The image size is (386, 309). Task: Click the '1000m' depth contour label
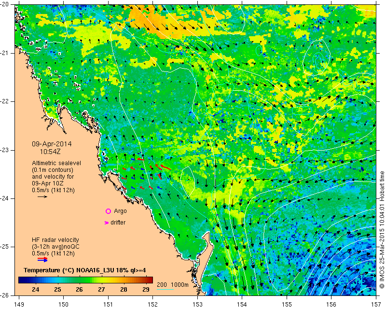pyautogui.click(x=179, y=285)
